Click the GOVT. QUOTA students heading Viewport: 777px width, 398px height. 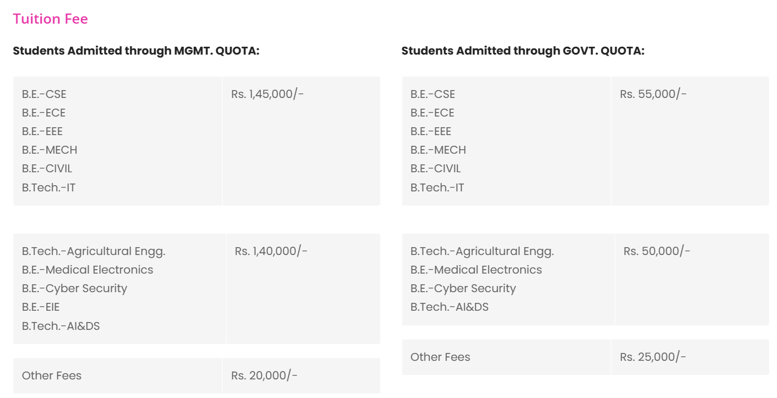[x=522, y=51]
